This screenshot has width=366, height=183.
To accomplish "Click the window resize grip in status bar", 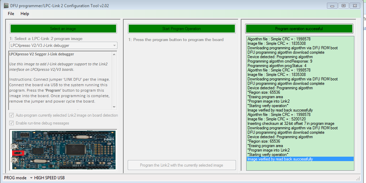I will [358, 178].
